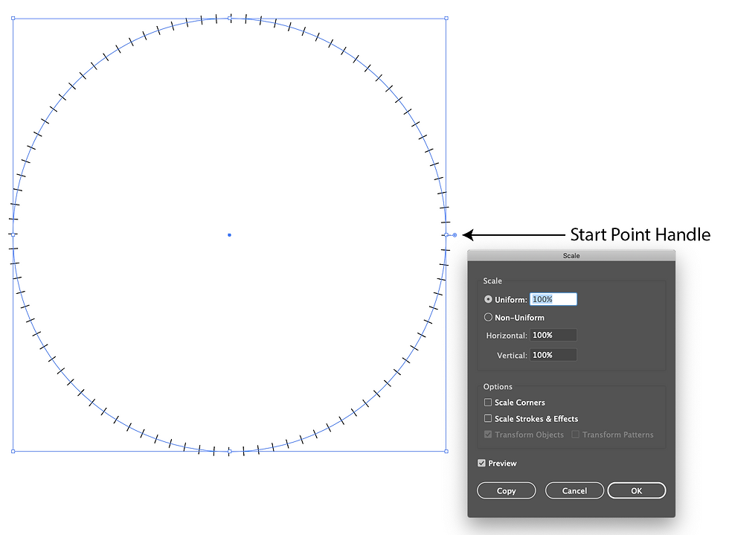This screenshot has width=729, height=535.
Task: Confirm scaling with the OK button
Action: 637,491
